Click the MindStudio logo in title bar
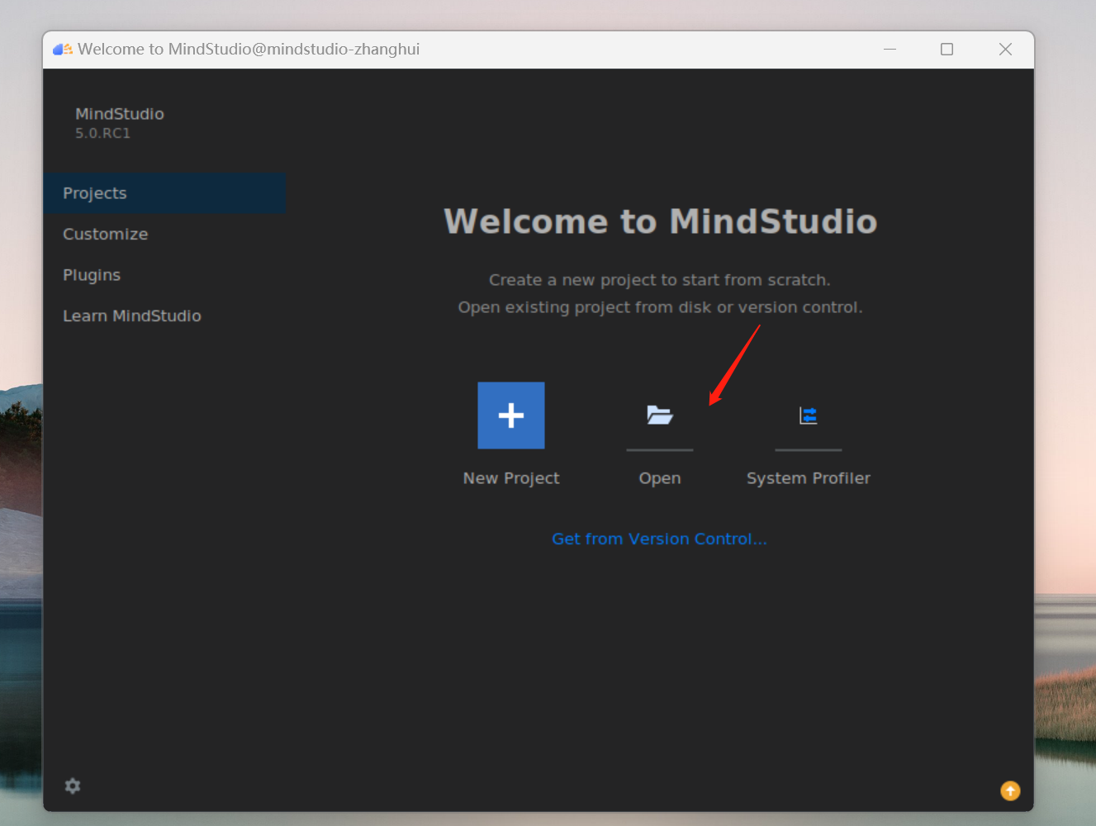 [x=63, y=50]
